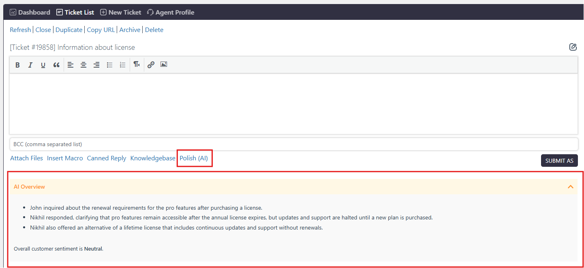Image resolution: width=584 pixels, height=268 pixels.
Task: Align text to the right
Action: [x=96, y=65]
